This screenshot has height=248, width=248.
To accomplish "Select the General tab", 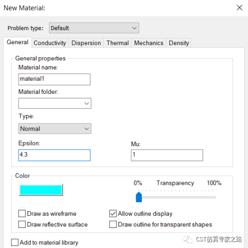I will click(18, 42).
